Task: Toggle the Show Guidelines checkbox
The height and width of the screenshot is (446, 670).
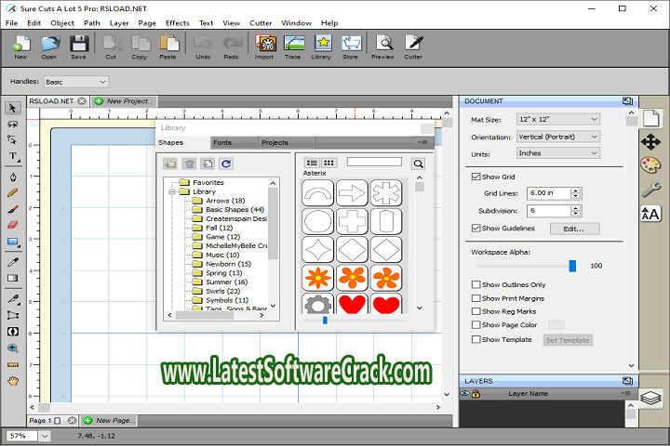Action: point(476,229)
